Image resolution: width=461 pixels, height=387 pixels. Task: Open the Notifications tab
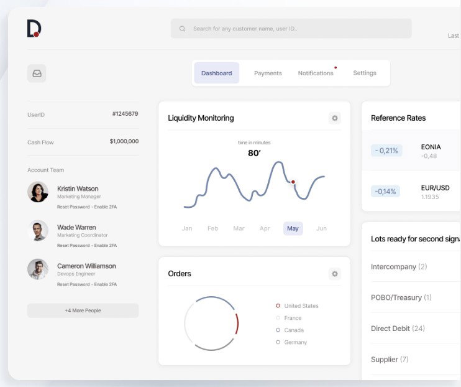(316, 73)
